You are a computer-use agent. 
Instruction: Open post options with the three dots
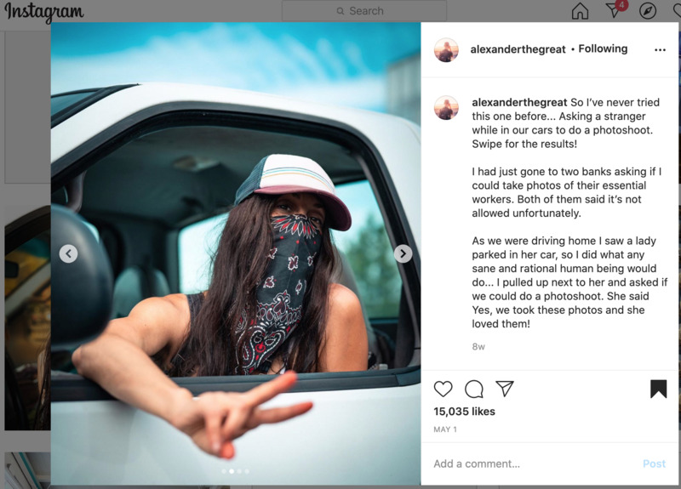pyautogui.click(x=660, y=50)
